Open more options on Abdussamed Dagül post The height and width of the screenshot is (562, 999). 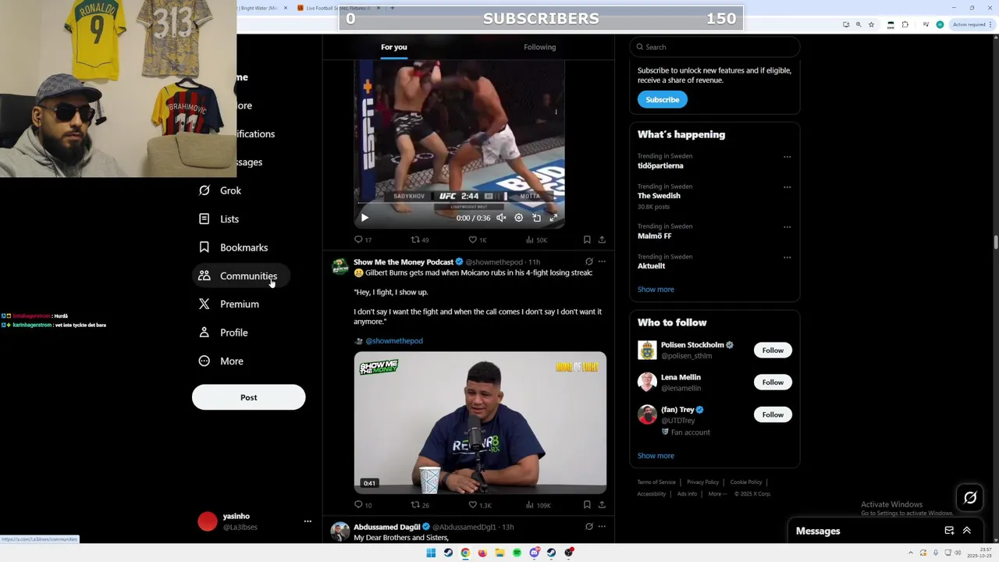[602, 527]
